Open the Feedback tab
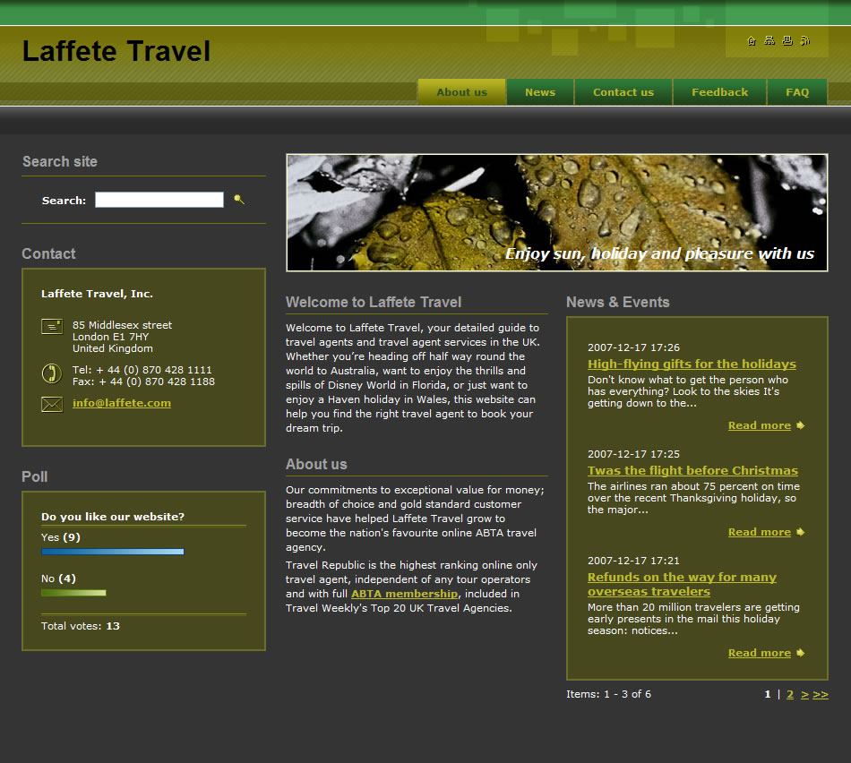The image size is (851, 763). tap(719, 92)
